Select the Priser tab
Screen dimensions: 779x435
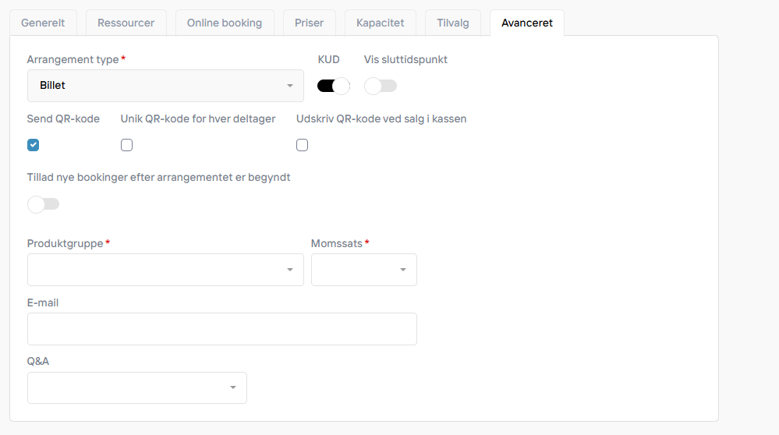[309, 23]
